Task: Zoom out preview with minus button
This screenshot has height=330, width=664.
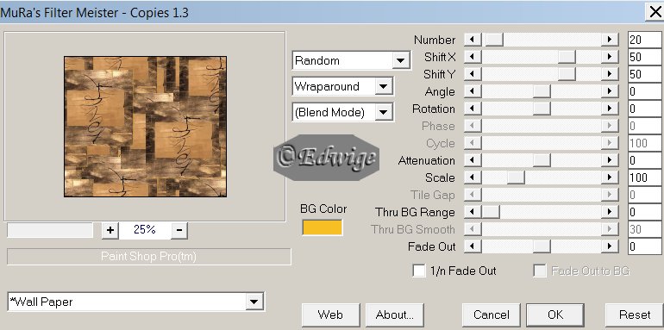Action: [179, 230]
